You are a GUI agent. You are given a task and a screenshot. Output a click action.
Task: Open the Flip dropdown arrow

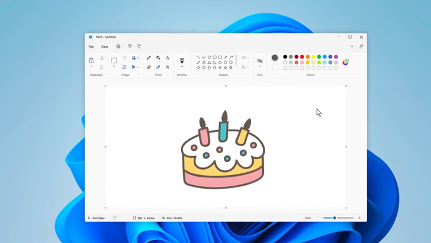[138, 67]
